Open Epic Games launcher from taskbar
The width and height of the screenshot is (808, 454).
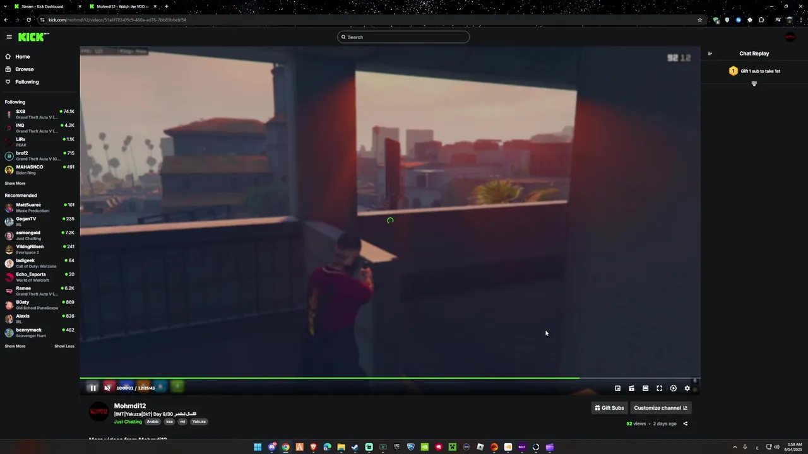click(x=396, y=447)
